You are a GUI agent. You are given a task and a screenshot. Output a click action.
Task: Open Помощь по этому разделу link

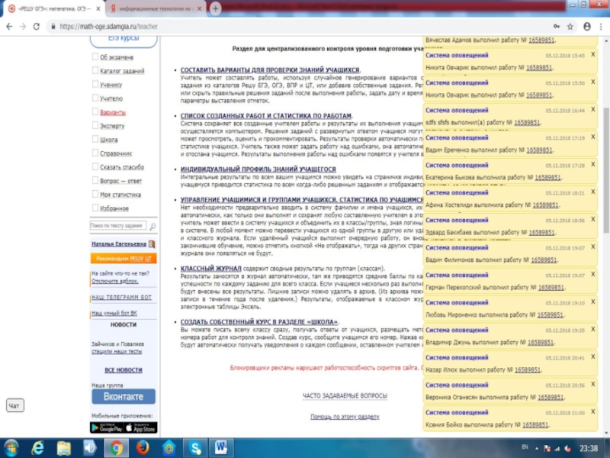[x=345, y=417]
